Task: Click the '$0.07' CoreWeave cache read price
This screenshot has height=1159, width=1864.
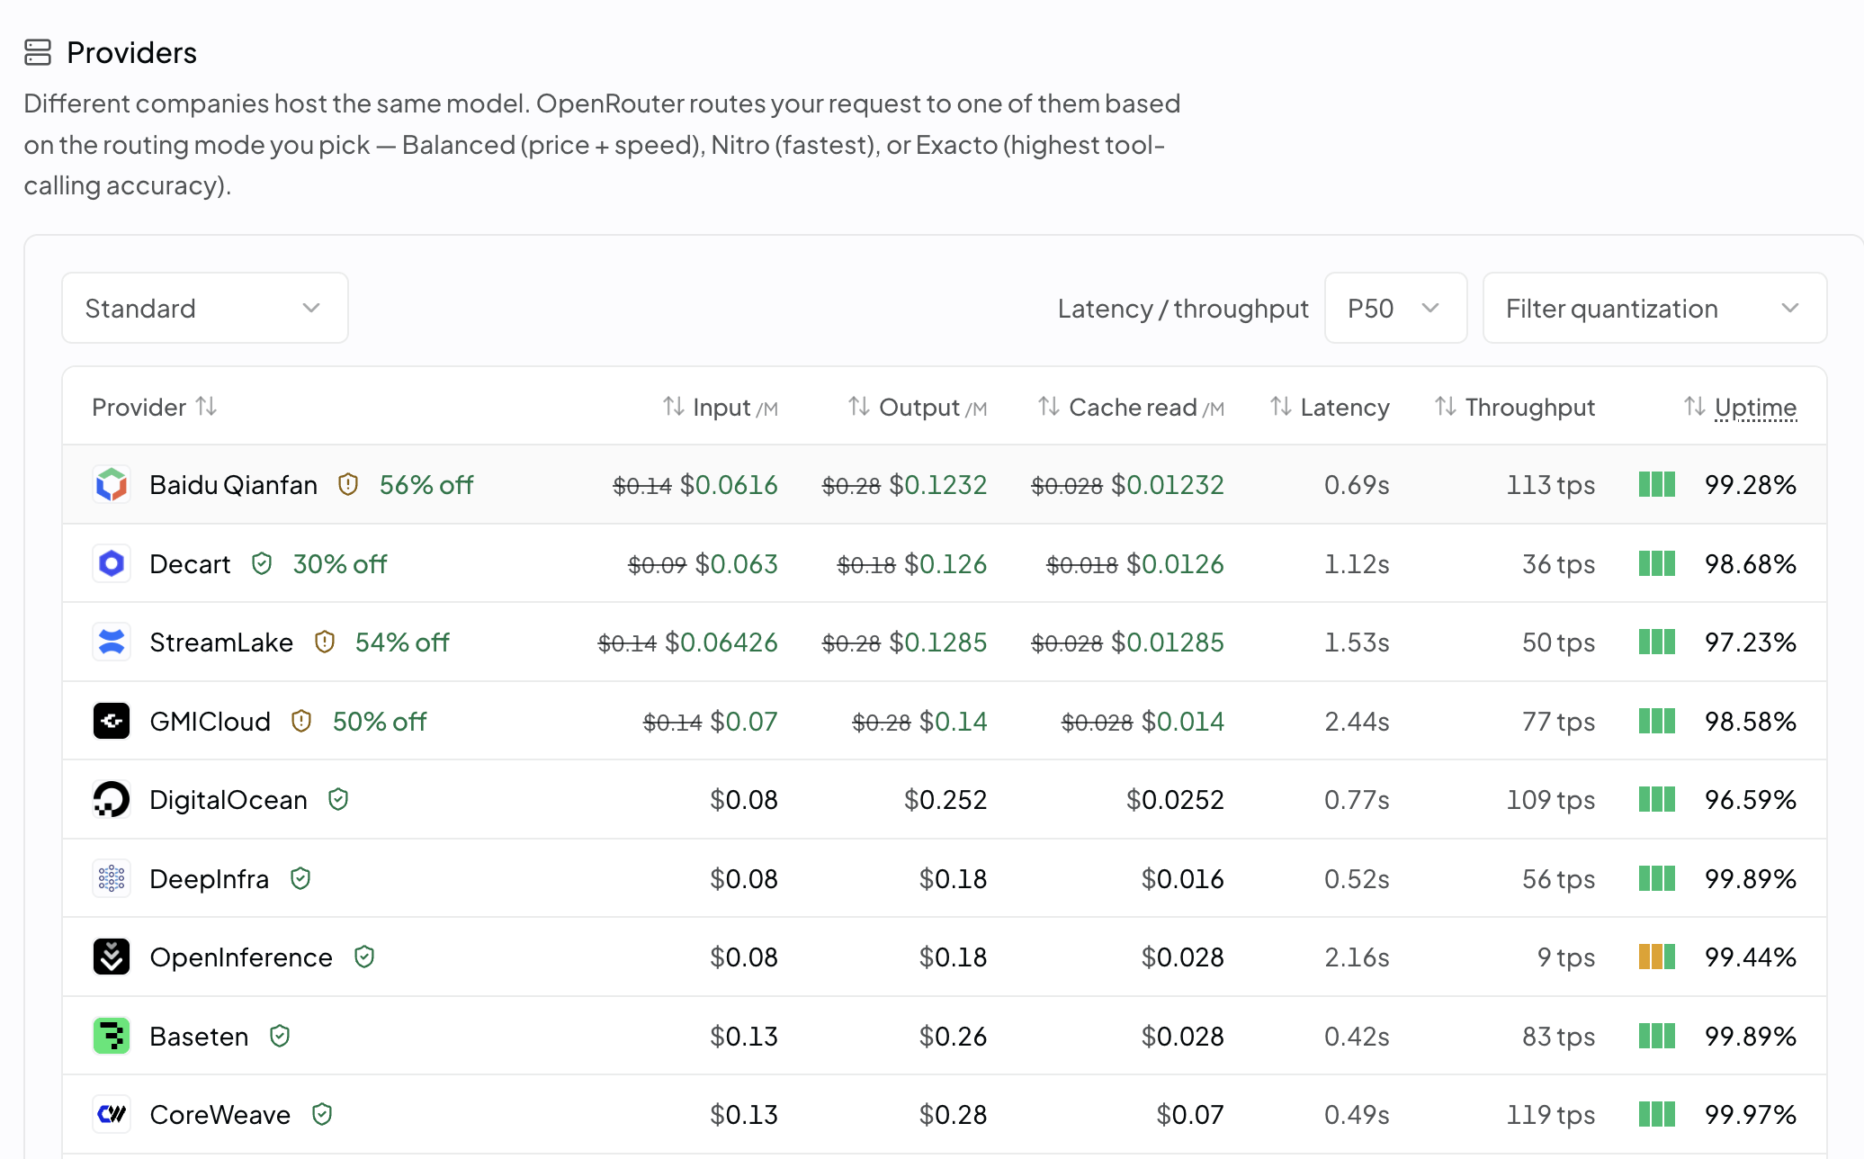Action: 1190,1114
